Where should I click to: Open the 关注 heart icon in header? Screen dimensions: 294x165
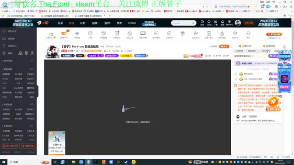point(209,23)
